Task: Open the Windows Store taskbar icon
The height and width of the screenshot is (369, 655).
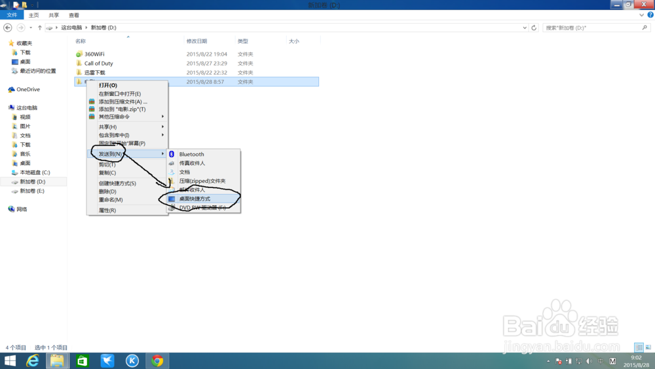Action: coord(83,360)
